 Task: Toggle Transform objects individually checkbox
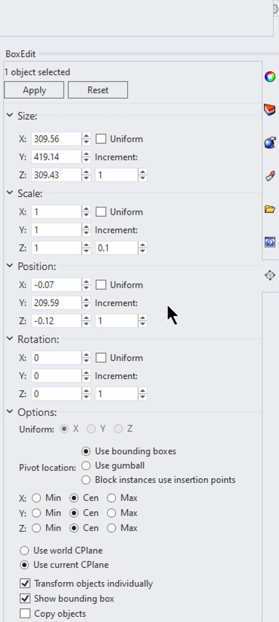pyautogui.click(x=25, y=584)
